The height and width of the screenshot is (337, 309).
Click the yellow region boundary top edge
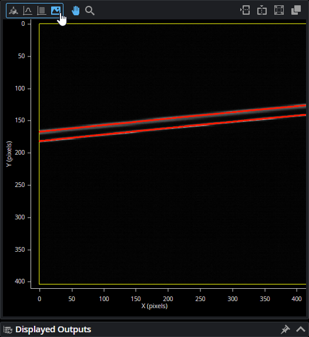[x=173, y=24]
